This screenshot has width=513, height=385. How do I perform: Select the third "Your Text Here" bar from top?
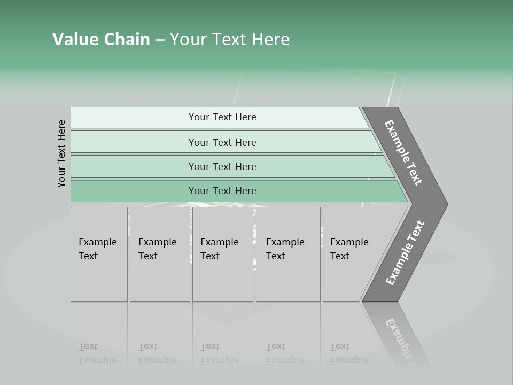[222, 166]
